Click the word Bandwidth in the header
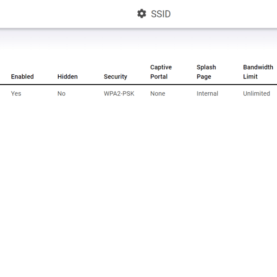This screenshot has width=277, height=277. click(x=258, y=67)
